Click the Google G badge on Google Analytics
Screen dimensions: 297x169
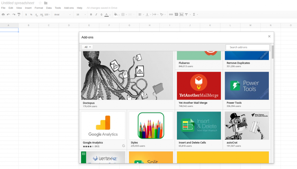(x=124, y=146)
